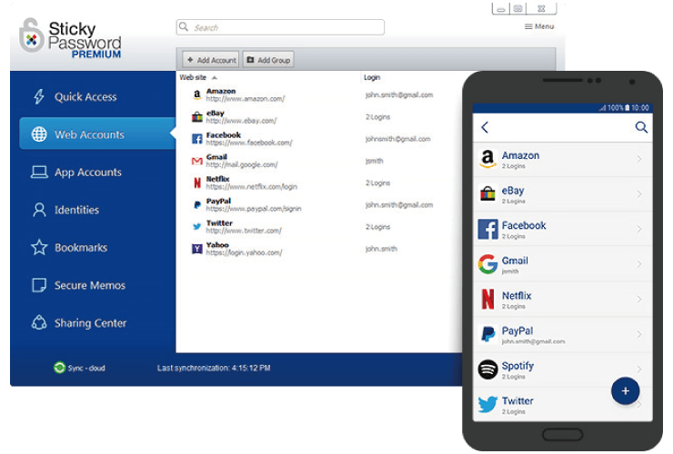Viewport: 673px width, 454px height.
Task: Open Amazon entry chevron on phone
Action: click(639, 159)
